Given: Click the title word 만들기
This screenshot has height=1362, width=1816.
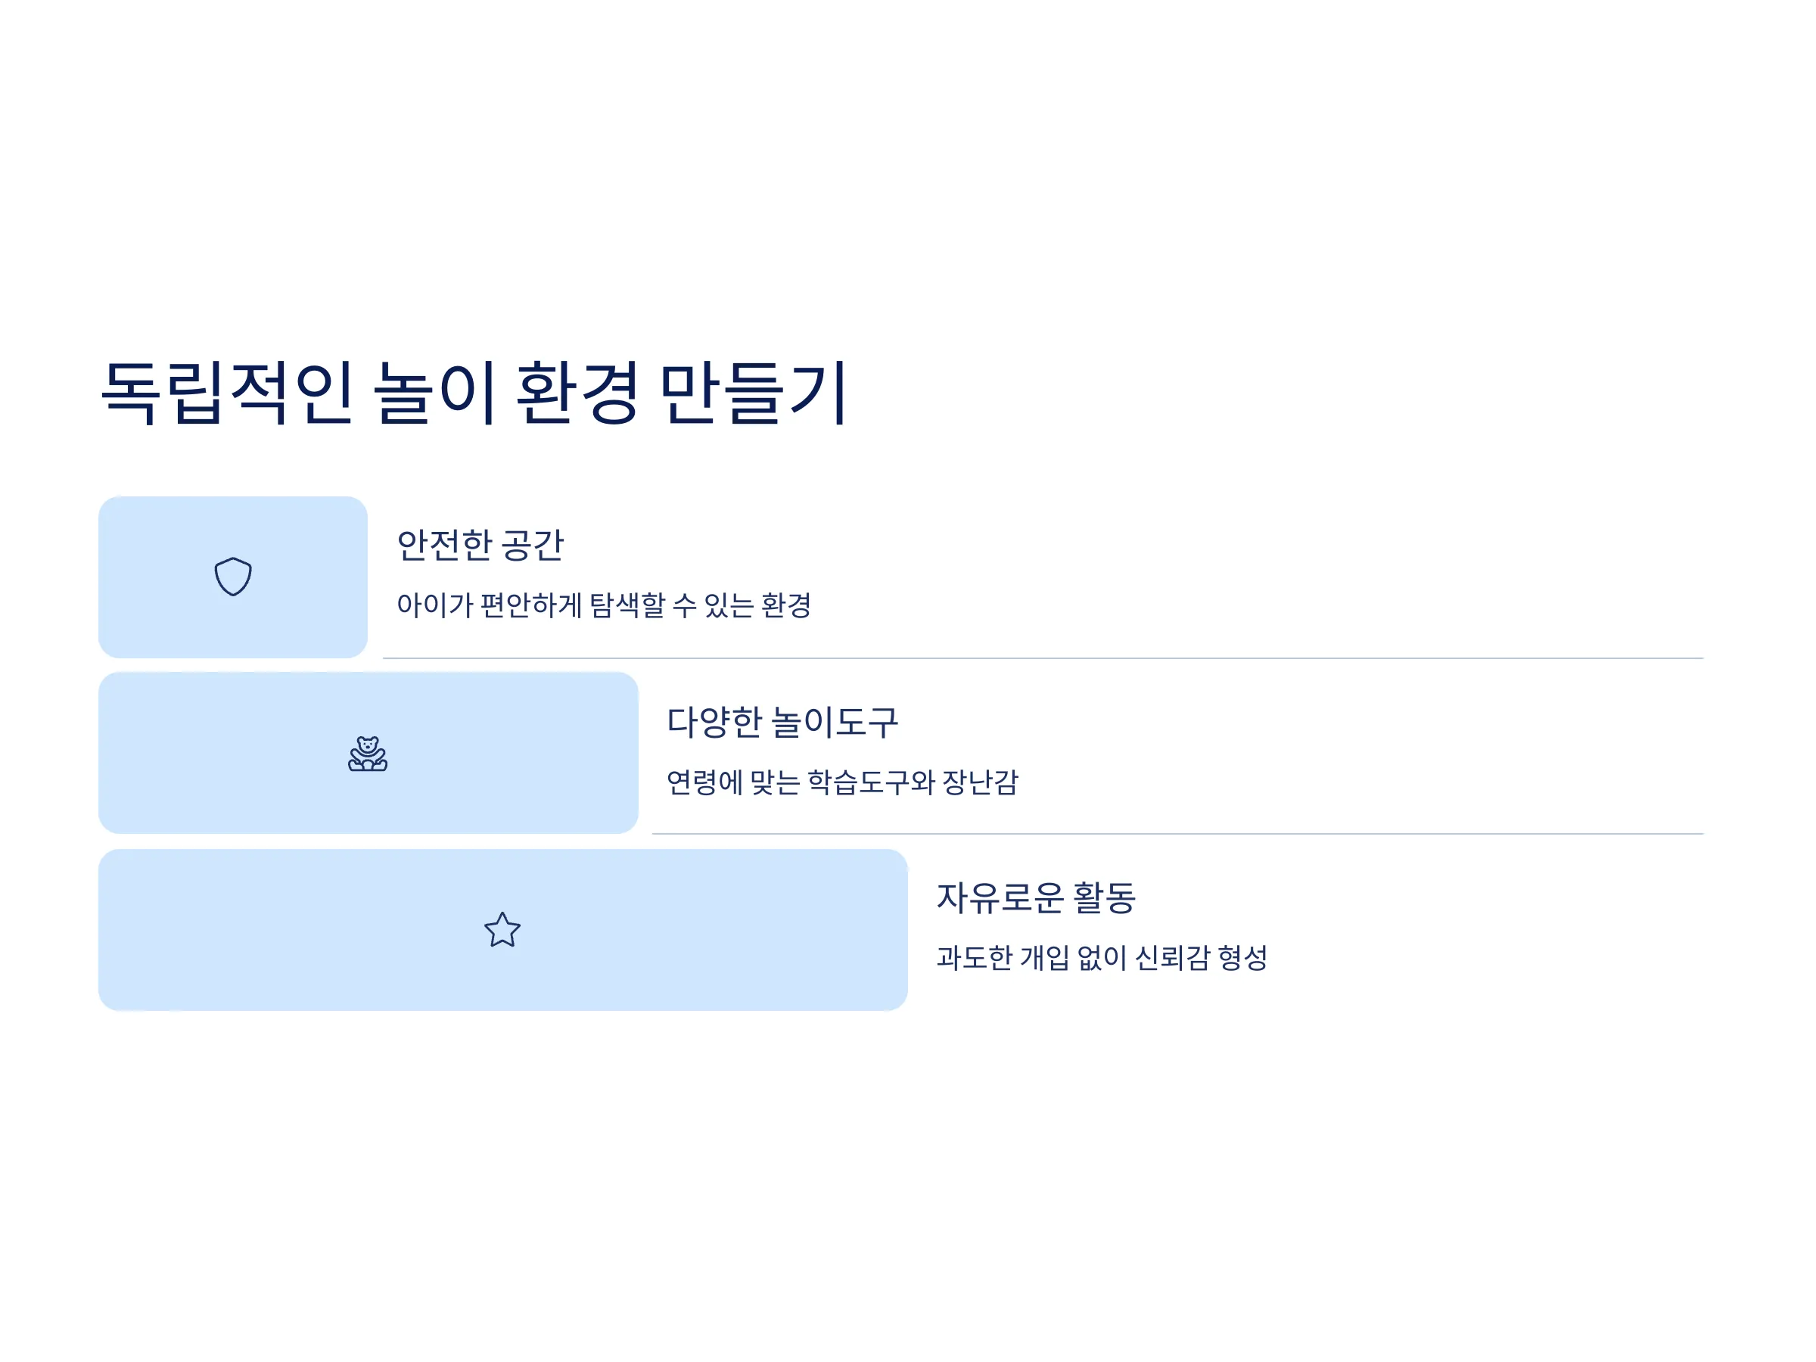Looking at the screenshot, I should (753, 393).
